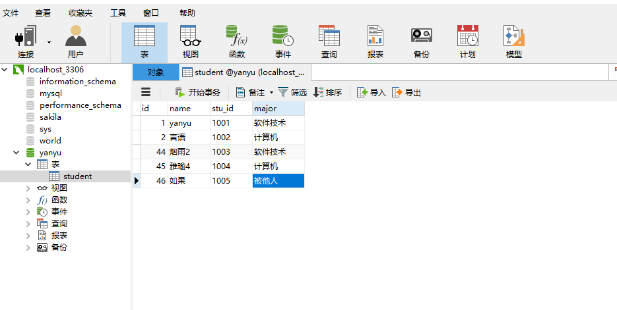Select the yanyu database
The image size is (617, 310).
(50, 153)
